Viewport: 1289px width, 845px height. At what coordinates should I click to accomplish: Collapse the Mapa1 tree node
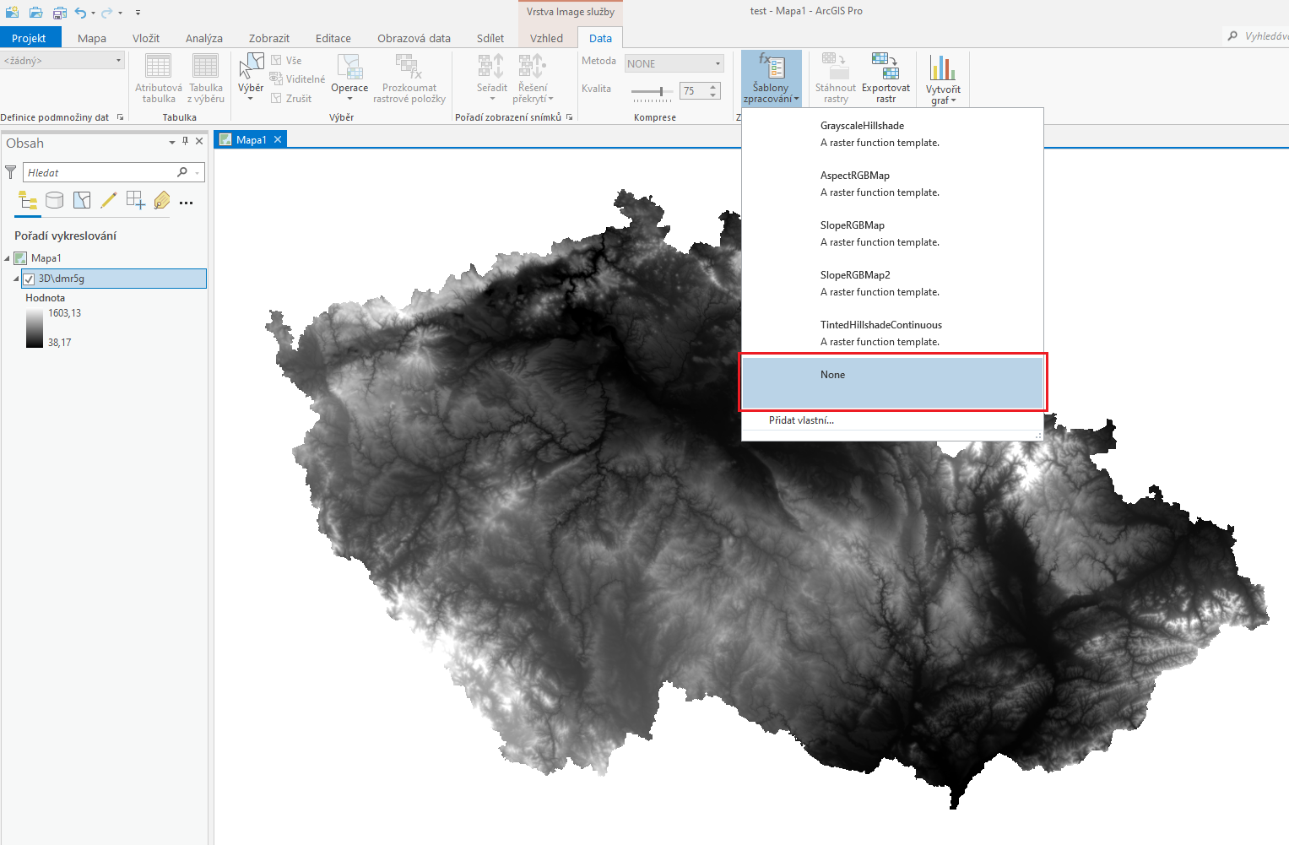7,258
